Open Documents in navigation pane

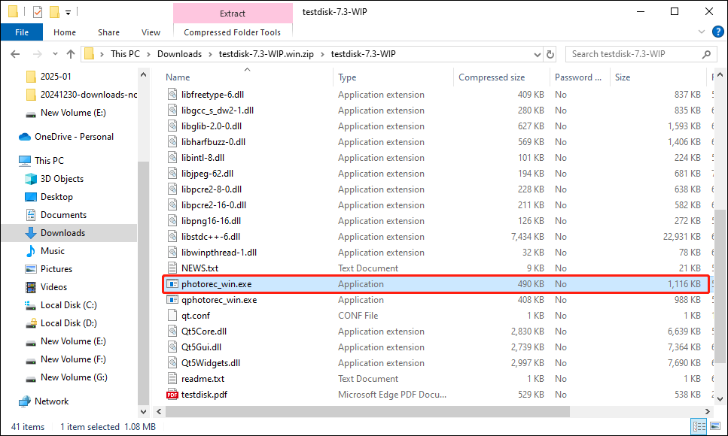point(56,215)
